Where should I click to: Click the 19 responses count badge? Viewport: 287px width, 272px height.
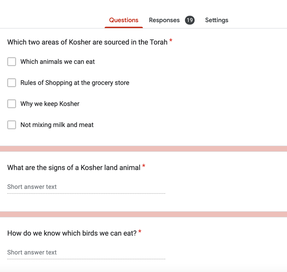(x=190, y=20)
